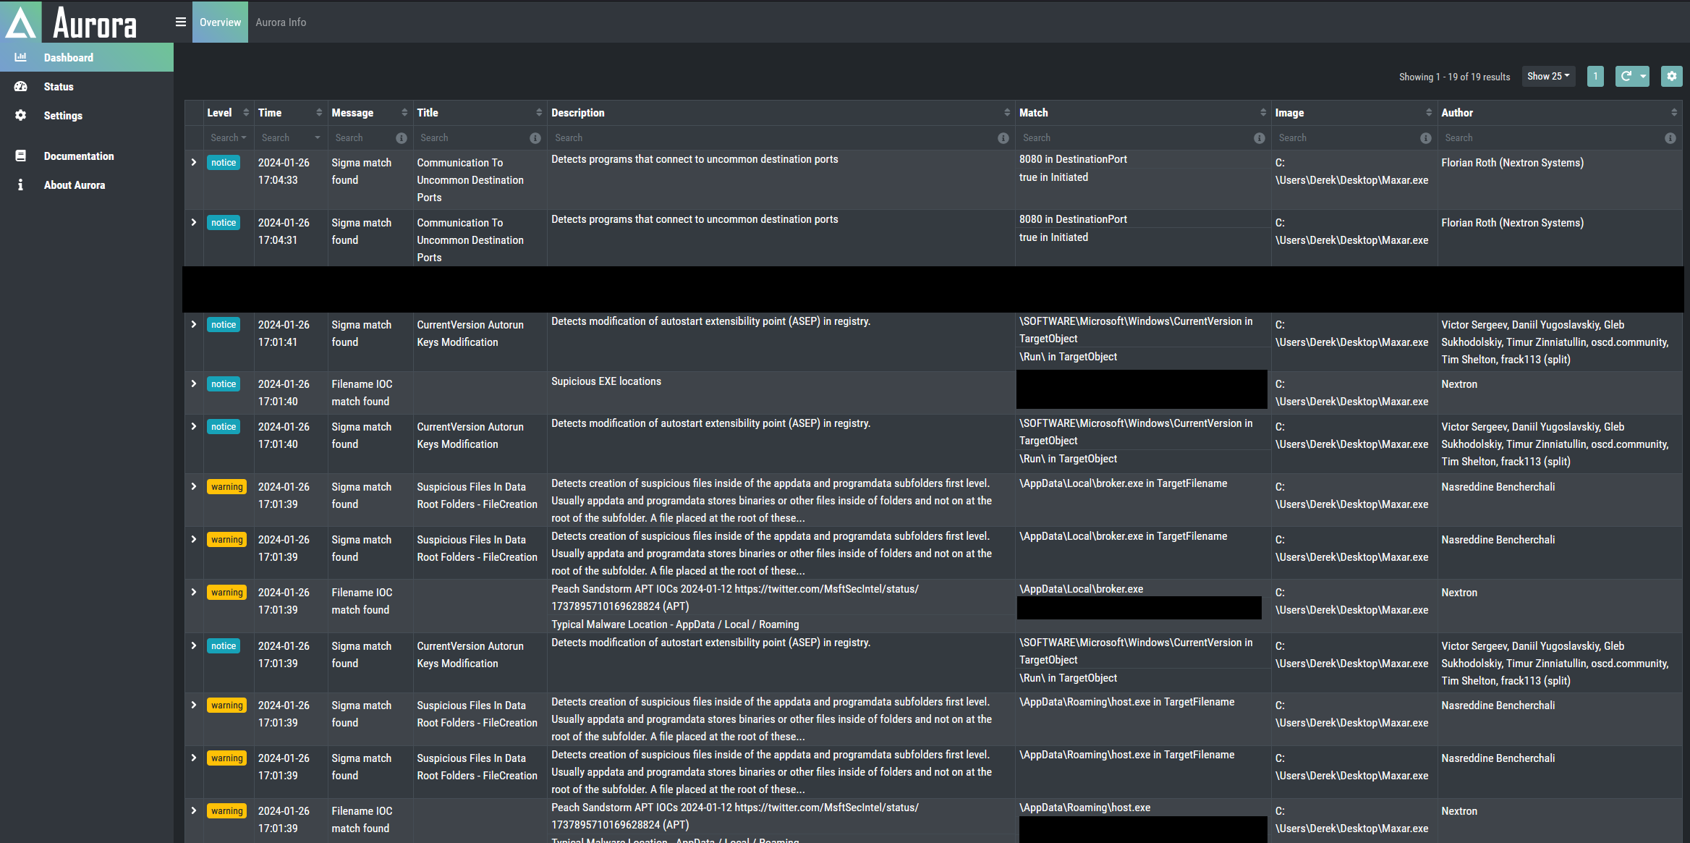The height and width of the screenshot is (843, 1690).
Task: Open Status page from sidebar
Action: point(59,87)
